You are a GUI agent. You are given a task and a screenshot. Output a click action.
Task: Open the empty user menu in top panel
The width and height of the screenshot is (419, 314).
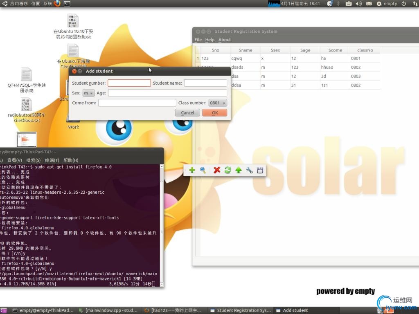[387, 3]
